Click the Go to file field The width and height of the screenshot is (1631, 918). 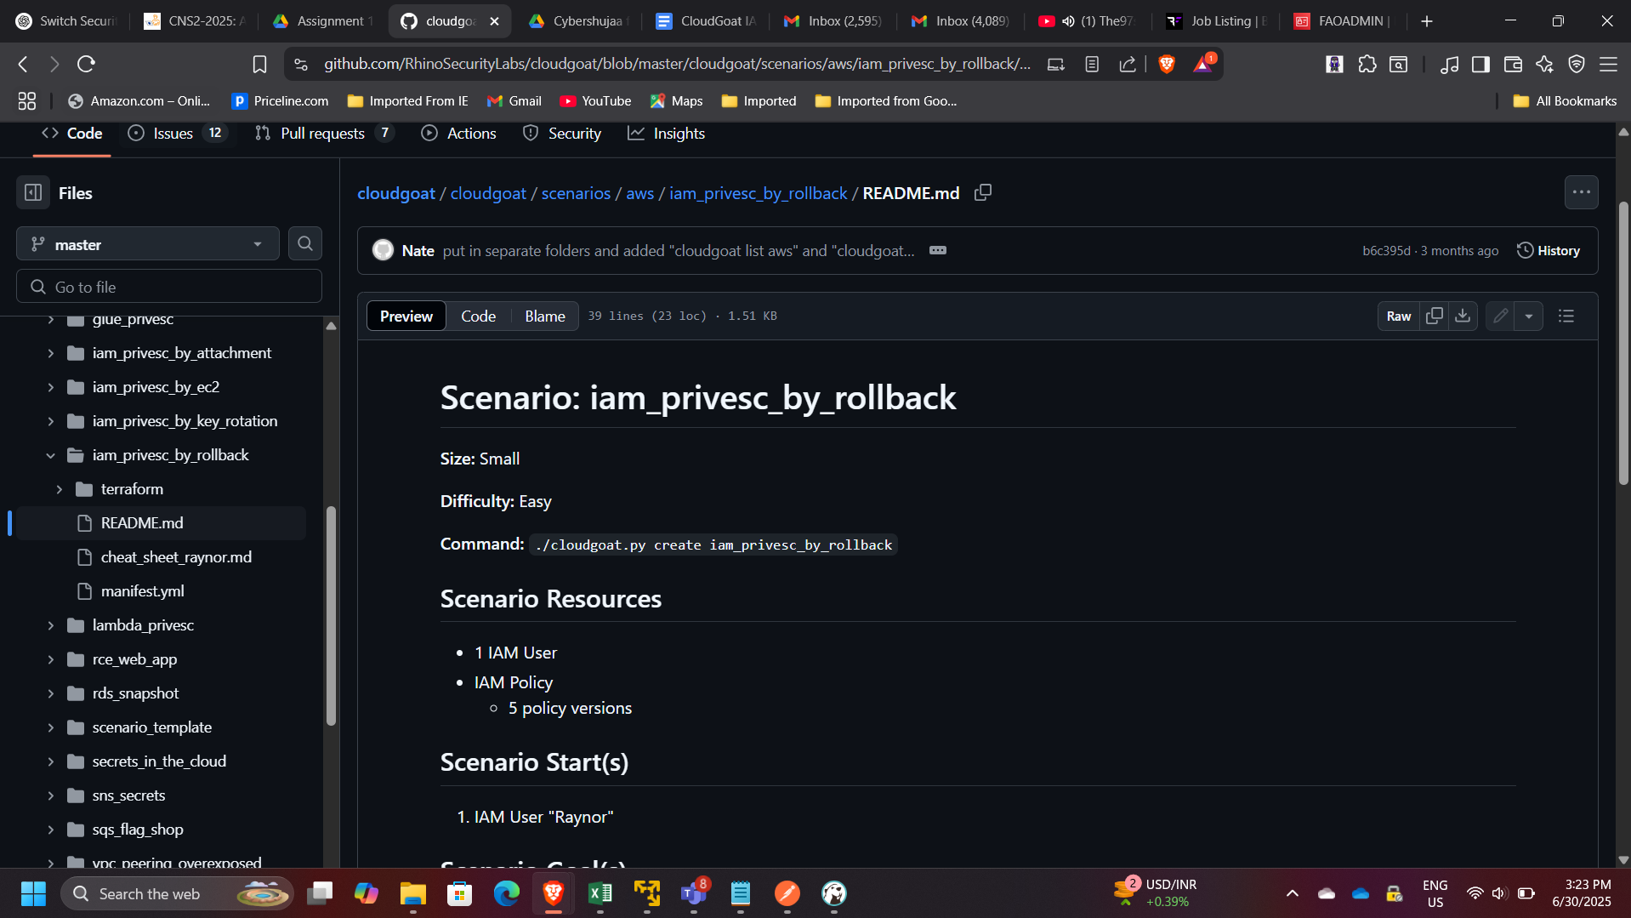[x=168, y=286]
